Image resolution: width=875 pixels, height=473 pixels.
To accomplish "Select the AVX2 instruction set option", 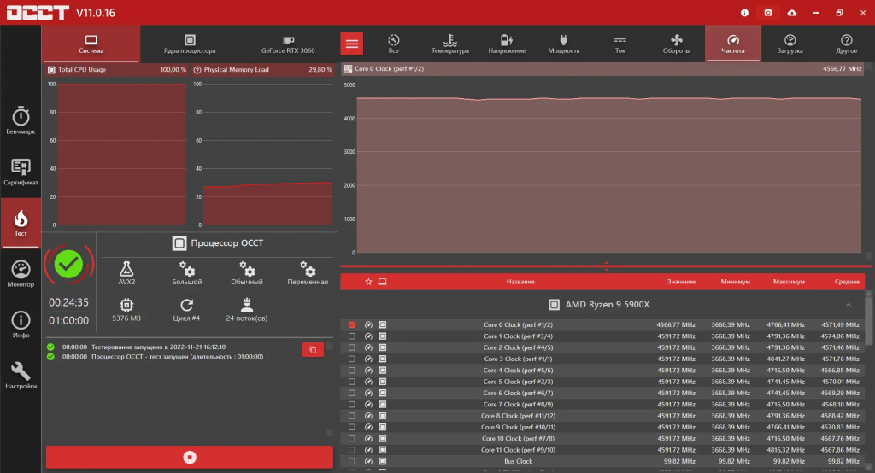I will click(x=126, y=272).
